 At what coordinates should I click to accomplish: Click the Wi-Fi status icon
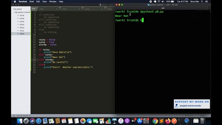tap(159, 1)
